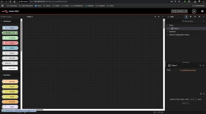
Task: Click the Deploy button
Action: coord(178,11)
